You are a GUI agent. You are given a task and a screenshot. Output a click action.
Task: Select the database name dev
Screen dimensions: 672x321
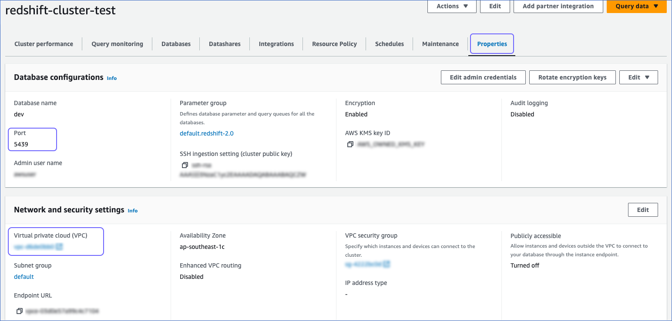(x=19, y=114)
